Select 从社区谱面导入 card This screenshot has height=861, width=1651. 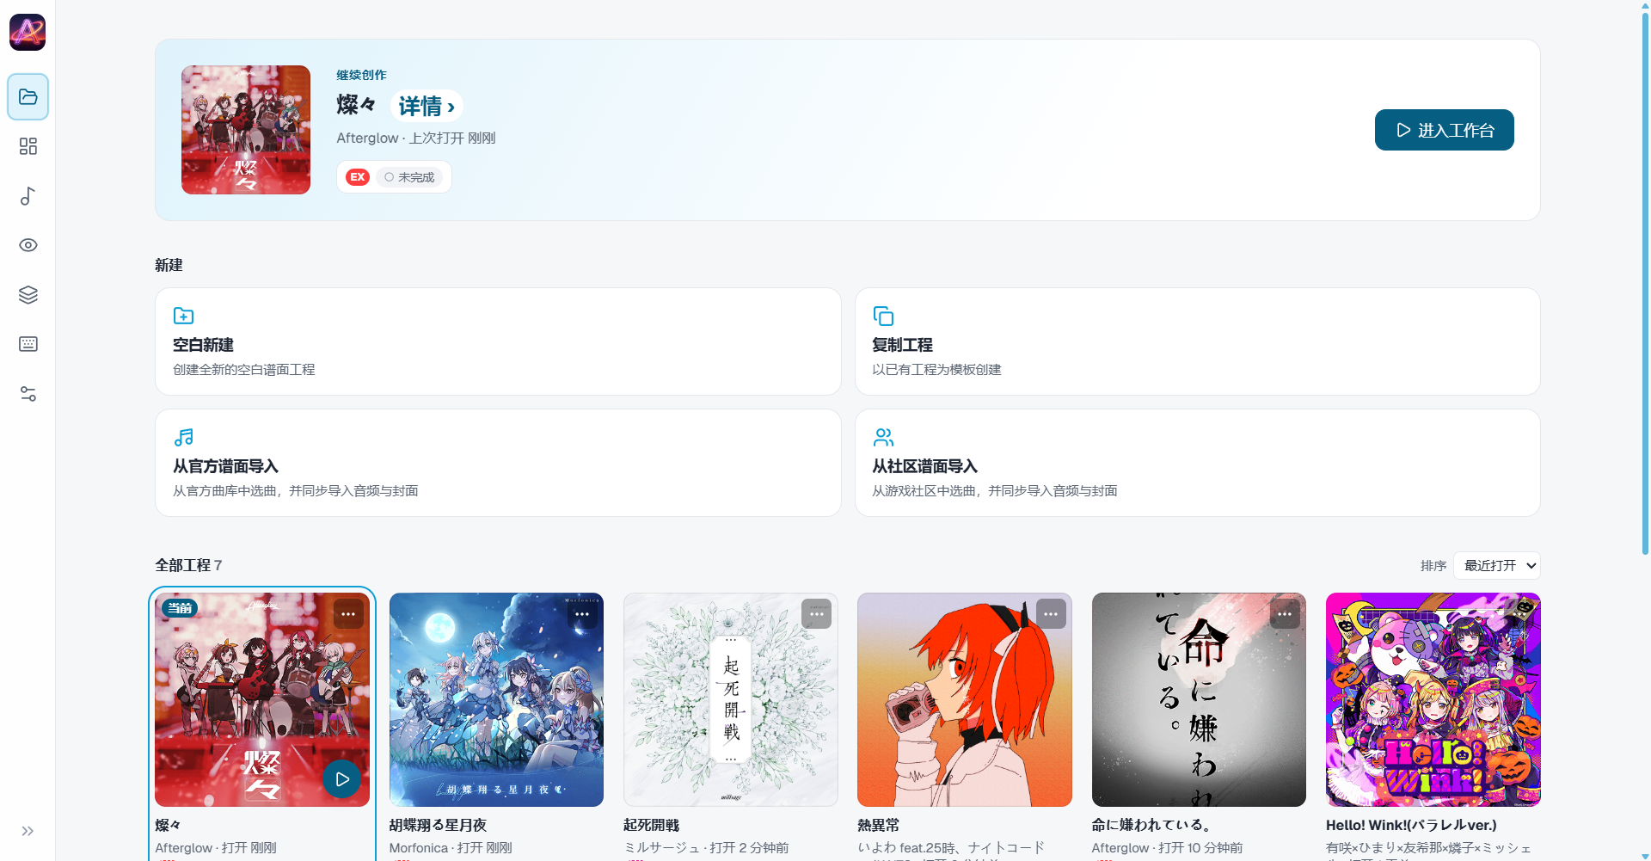pos(1197,463)
